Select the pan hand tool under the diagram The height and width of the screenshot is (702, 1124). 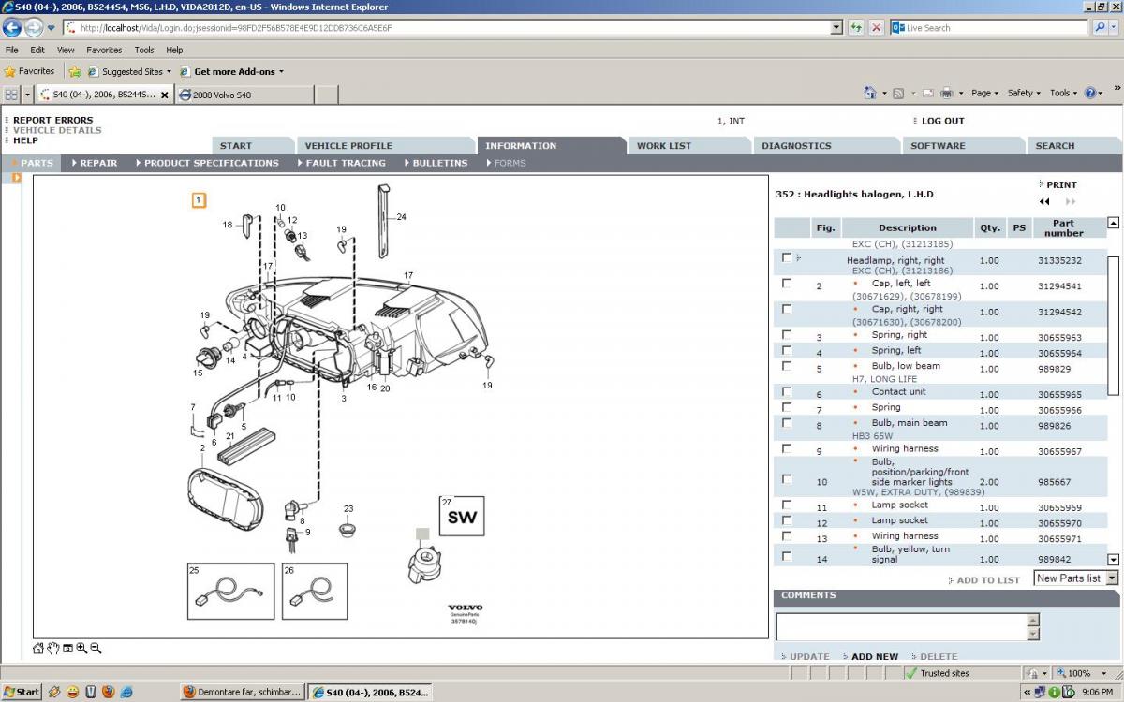(53, 648)
